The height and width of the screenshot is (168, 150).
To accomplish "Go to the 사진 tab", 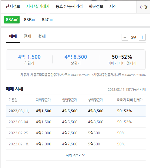I will tap(113, 6).
